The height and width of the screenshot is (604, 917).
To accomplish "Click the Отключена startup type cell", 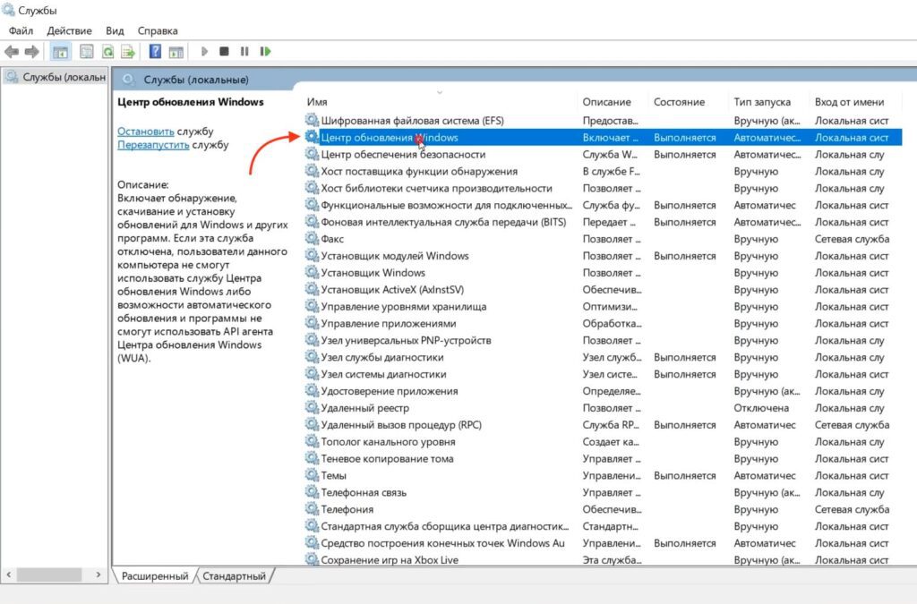I will (x=761, y=408).
